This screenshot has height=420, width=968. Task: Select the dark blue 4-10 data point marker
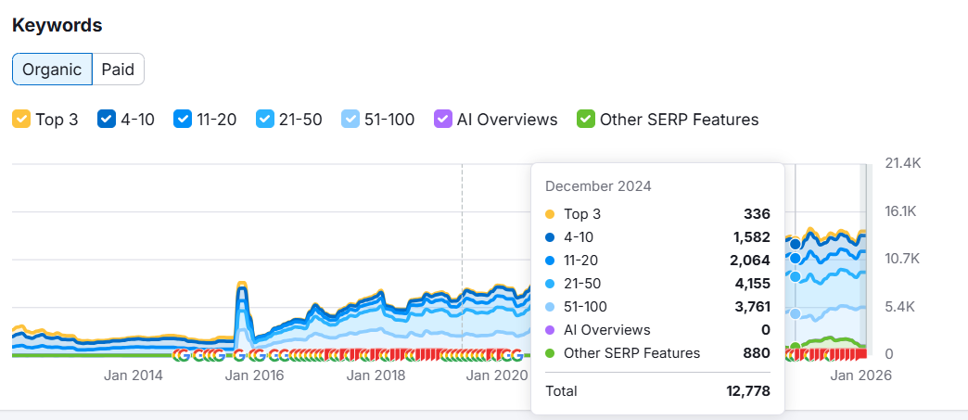795,244
